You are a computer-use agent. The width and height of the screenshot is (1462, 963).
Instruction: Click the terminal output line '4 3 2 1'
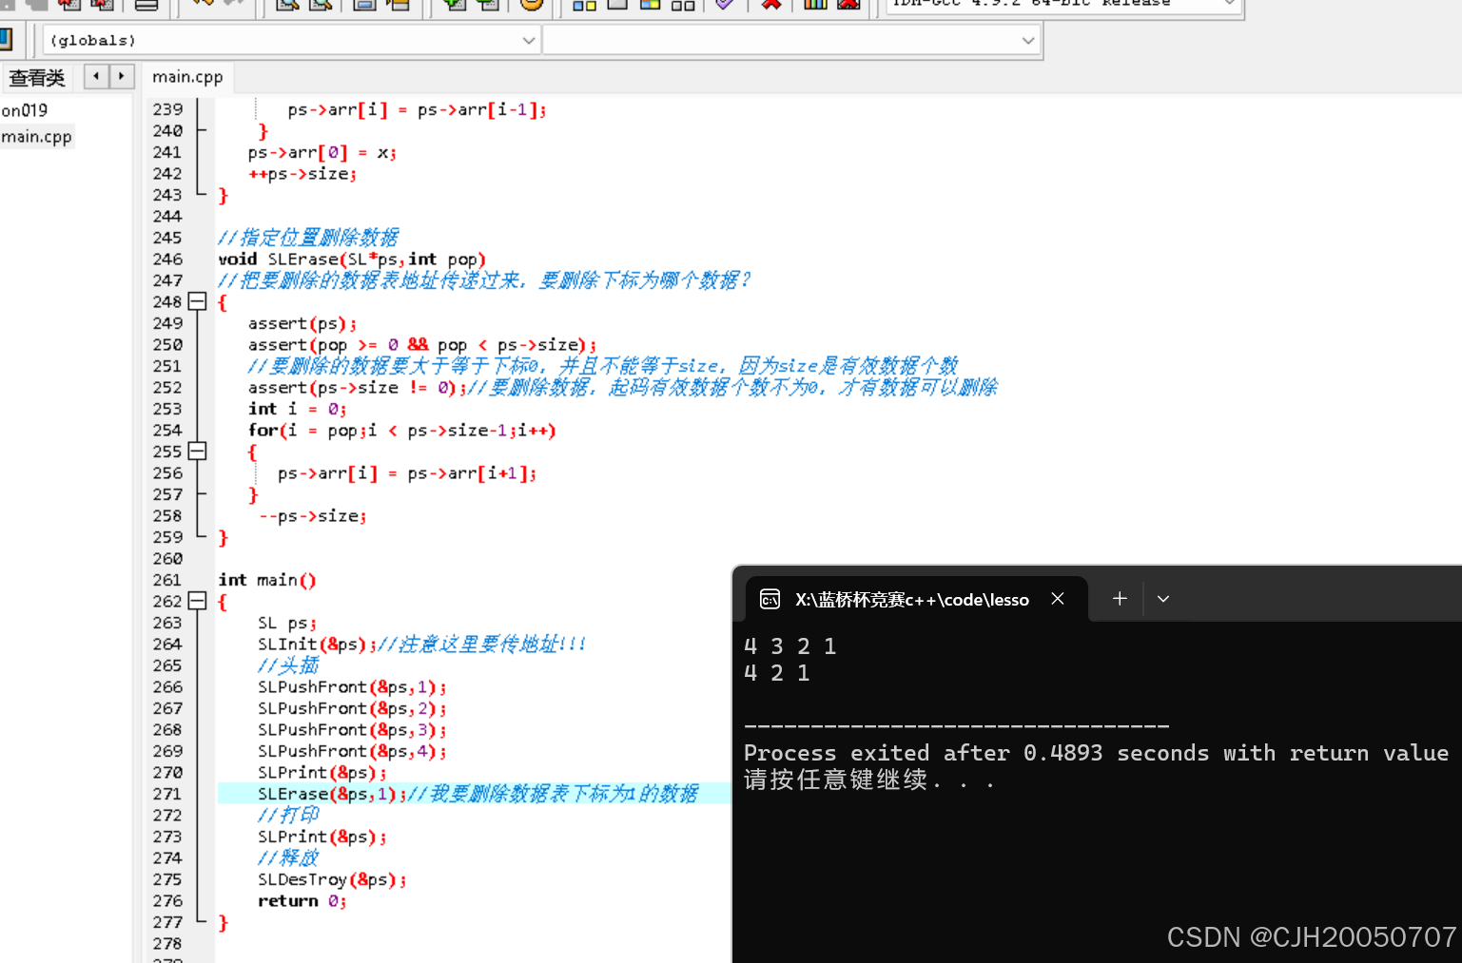click(790, 646)
